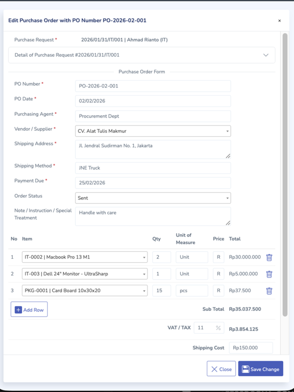Image resolution: width=294 pixels, height=392 pixels.
Task: Save changes to the purchase order
Action: coord(261,368)
